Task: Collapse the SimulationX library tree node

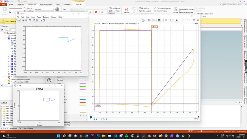Action: tap(2, 33)
